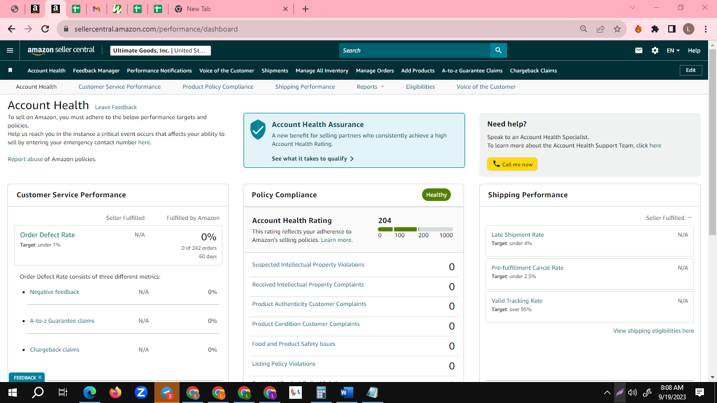717x403 pixels.
Task: Click the Account Health Assurance shield icon
Action: [x=258, y=129]
